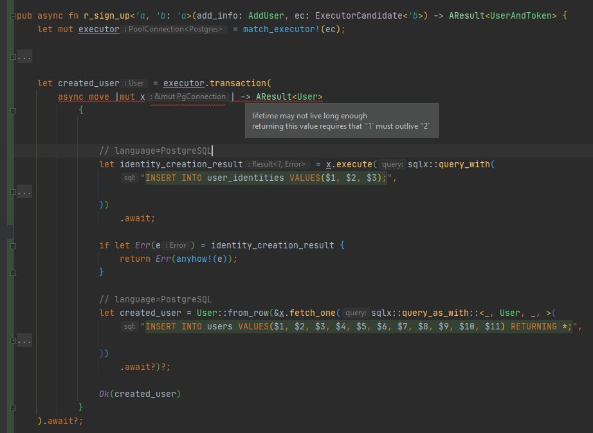Click the User inlay hint after let created_user
This screenshot has height=433, width=593.
(x=136, y=83)
